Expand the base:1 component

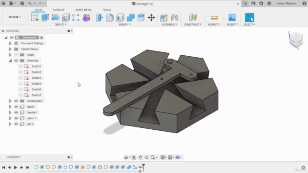click(10, 107)
